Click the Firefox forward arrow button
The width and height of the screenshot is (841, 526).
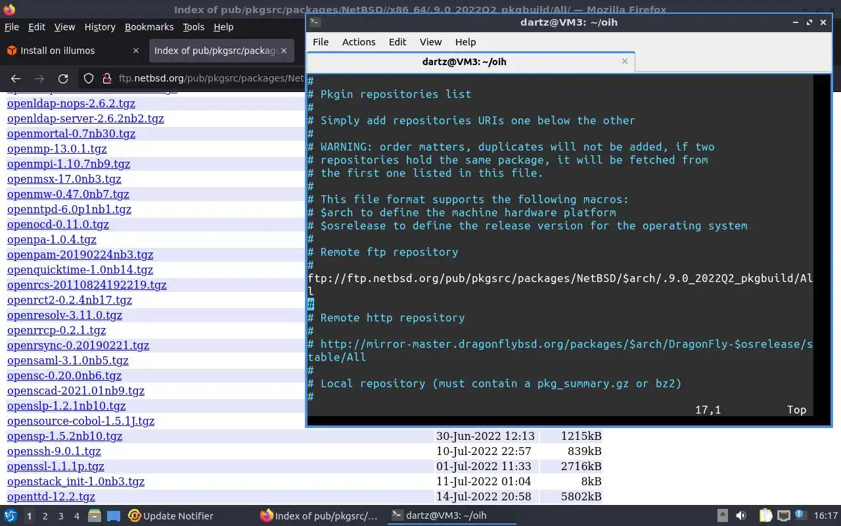[39, 78]
